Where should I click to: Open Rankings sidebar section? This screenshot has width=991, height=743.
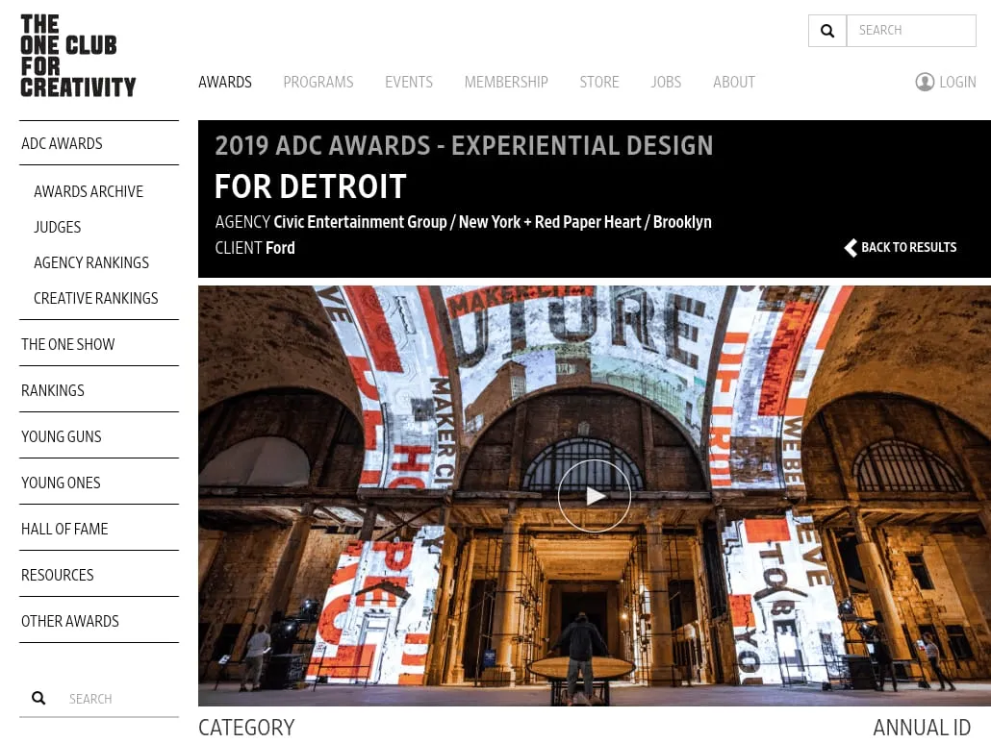point(53,390)
